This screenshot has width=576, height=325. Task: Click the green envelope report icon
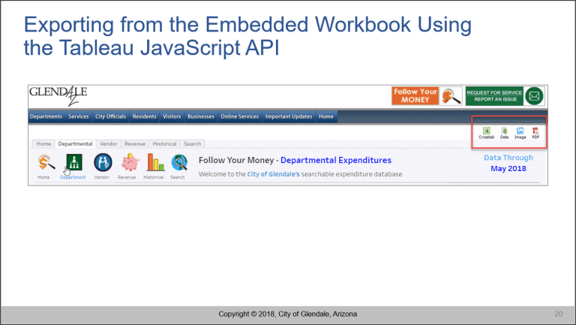(x=534, y=96)
